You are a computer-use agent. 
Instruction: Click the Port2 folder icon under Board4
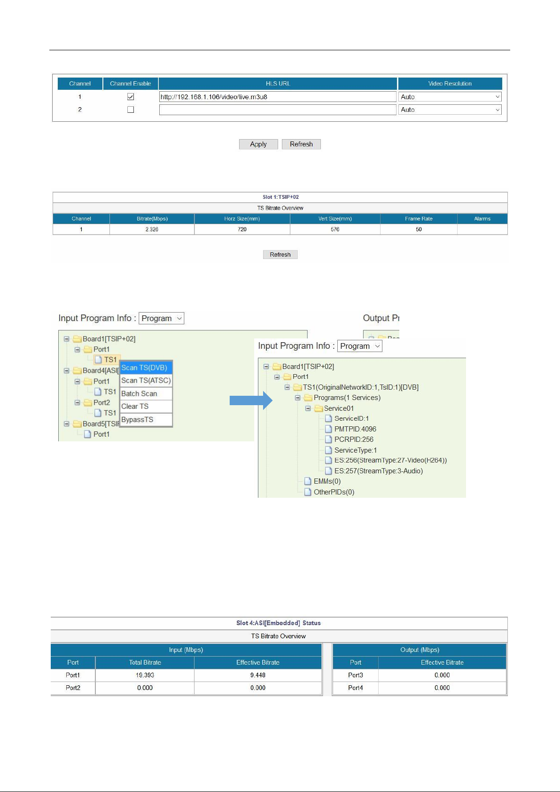click(88, 402)
